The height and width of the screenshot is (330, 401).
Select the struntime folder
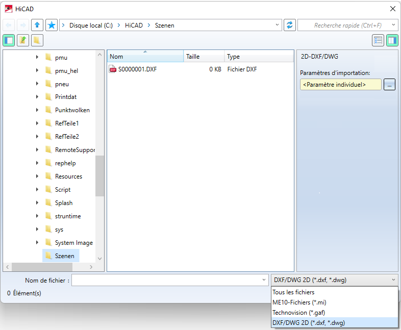[x=68, y=216]
